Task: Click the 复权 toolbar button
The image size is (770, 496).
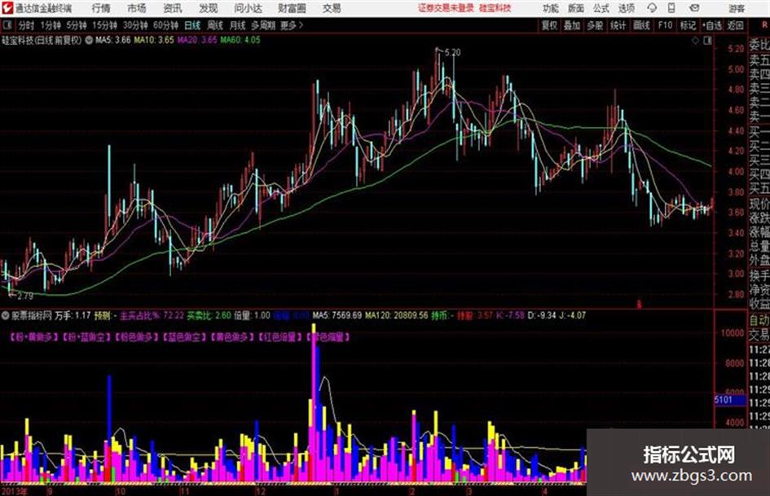Action: tap(549, 25)
